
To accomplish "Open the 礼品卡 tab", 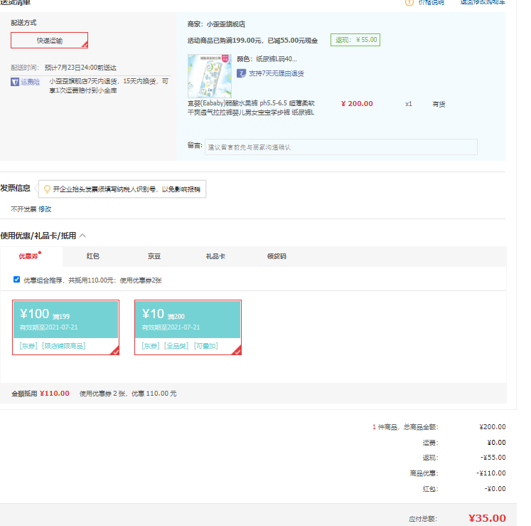I will pos(215,256).
